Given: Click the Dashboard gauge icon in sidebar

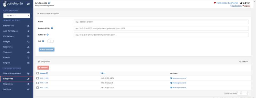Looking at the screenshot, I should pos(28,26).
